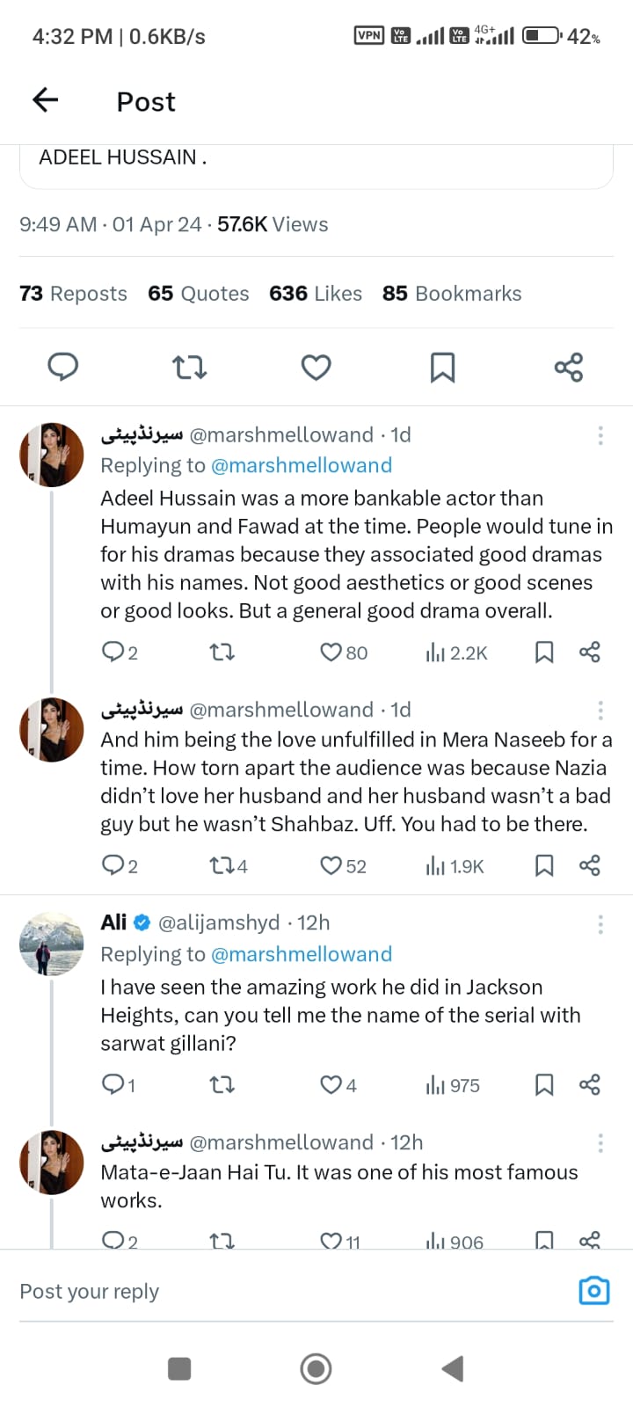Tap the 'Post your reply' text field
The height and width of the screenshot is (1407, 633).
point(264,1291)
